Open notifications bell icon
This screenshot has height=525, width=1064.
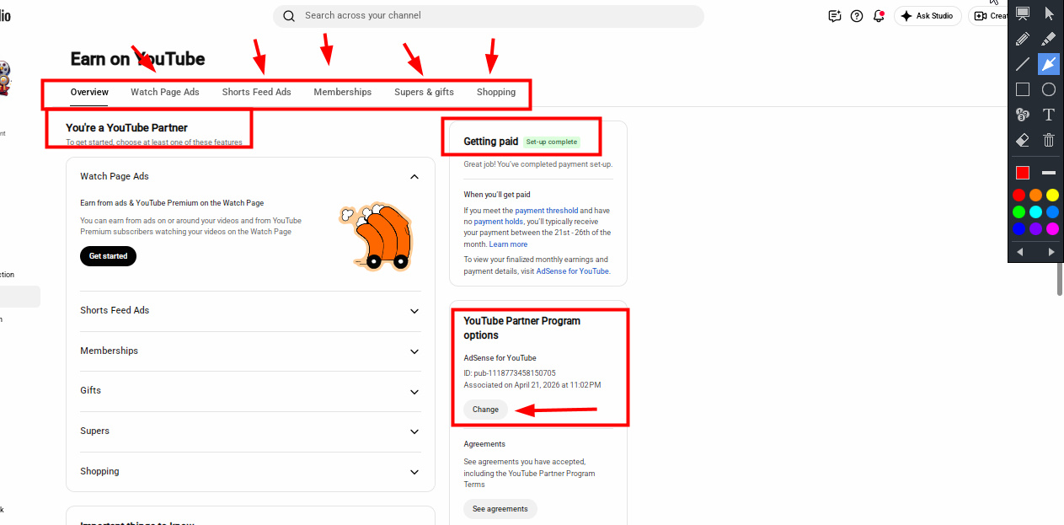pyautogui.click(x=880, y=16)
